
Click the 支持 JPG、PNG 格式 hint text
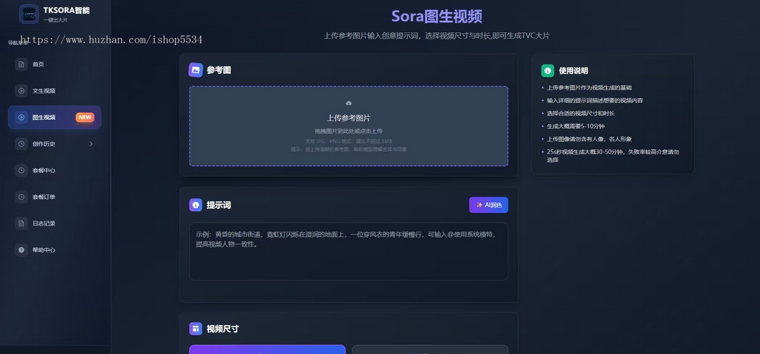348,142
